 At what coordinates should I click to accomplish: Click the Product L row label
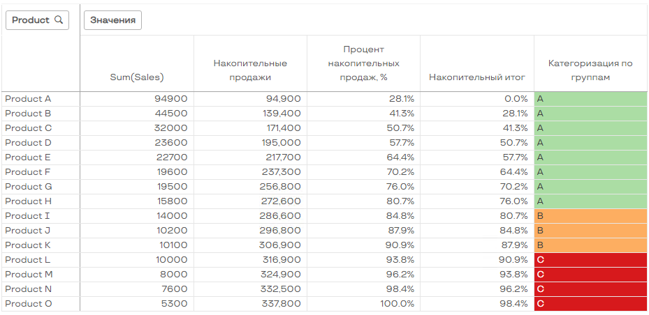pos(28,260)
